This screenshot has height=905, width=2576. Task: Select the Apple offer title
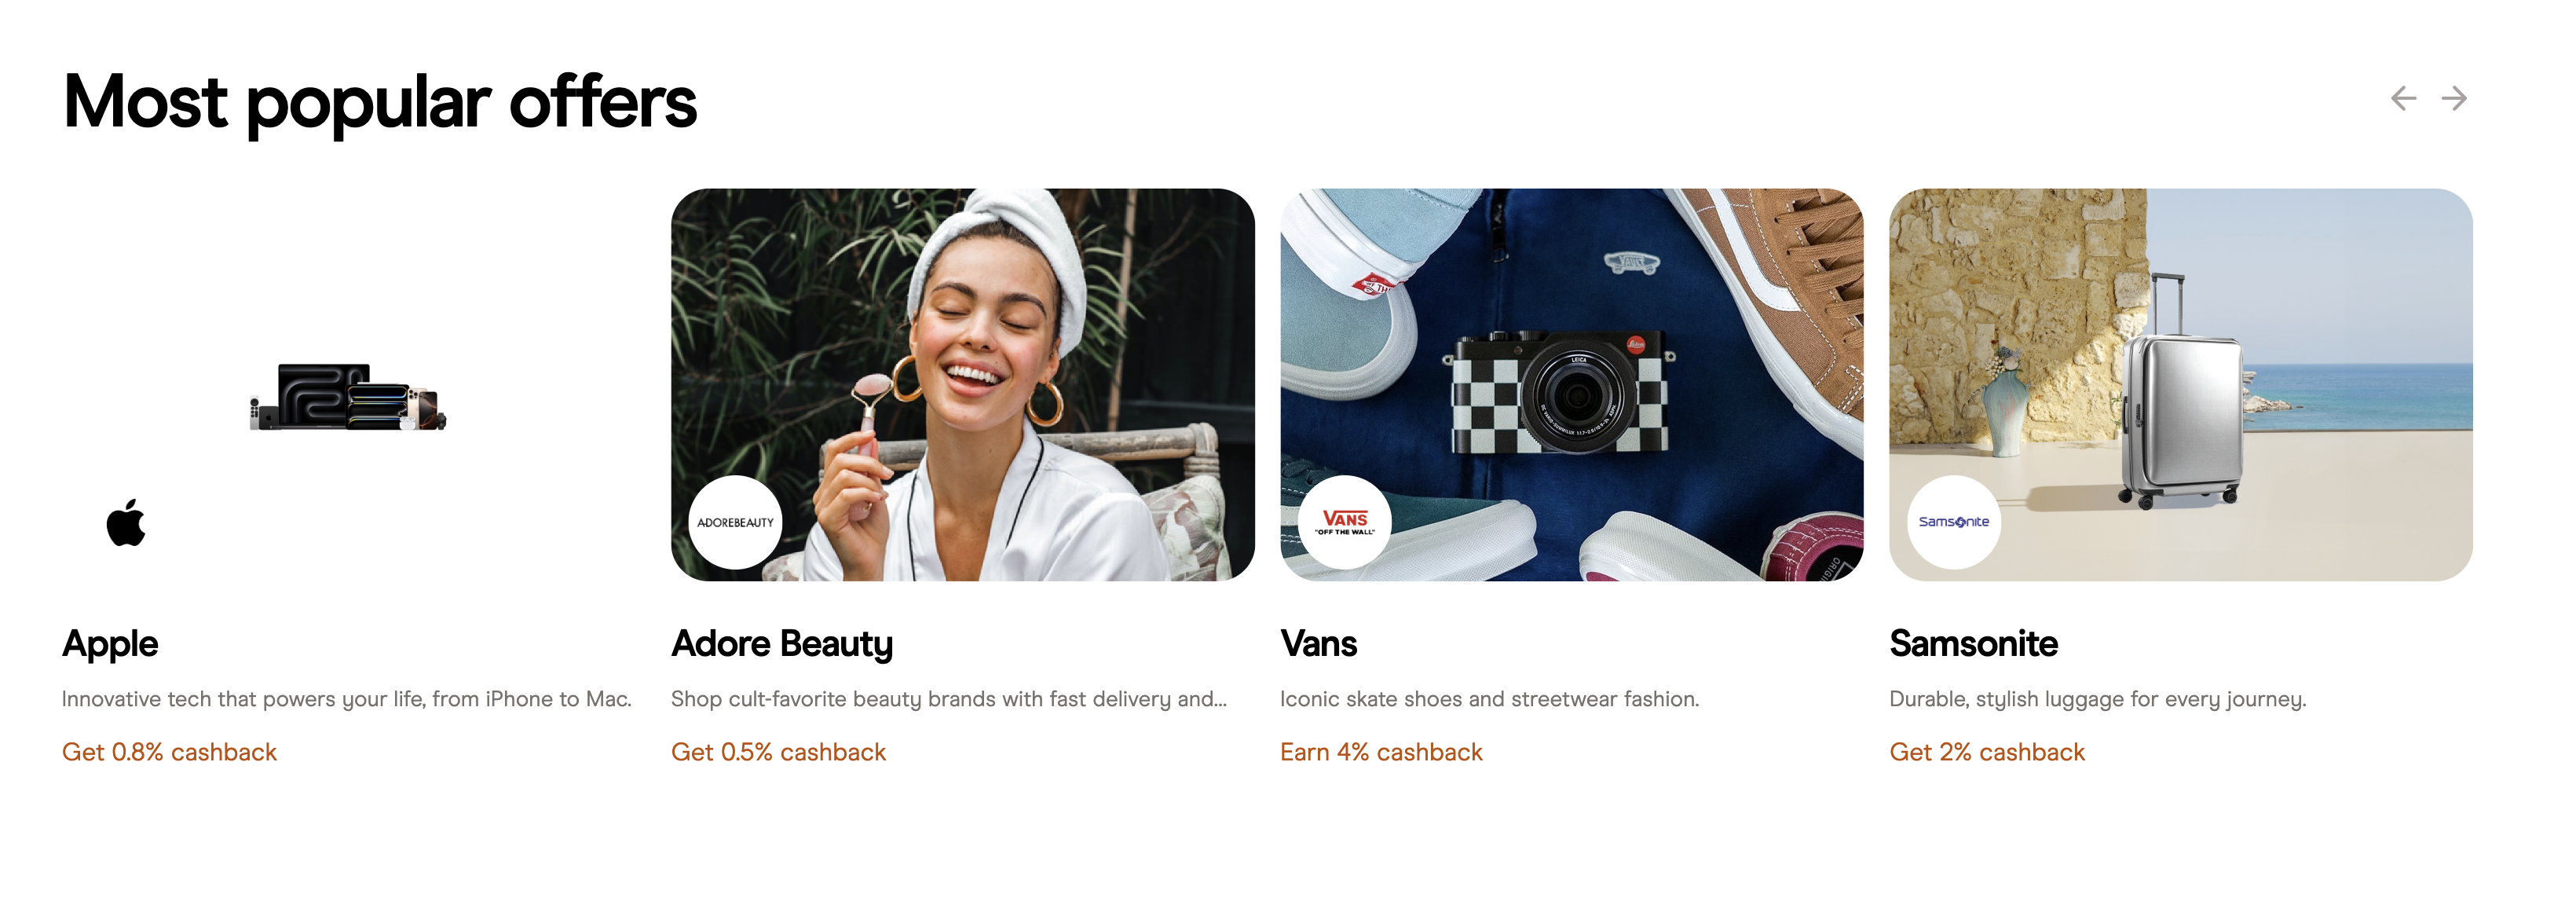(x=110, y=644)
